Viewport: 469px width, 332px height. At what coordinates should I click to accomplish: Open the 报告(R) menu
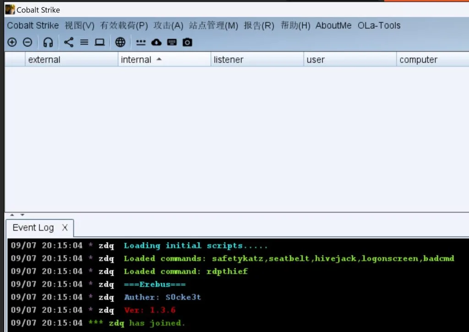(259, 25)
